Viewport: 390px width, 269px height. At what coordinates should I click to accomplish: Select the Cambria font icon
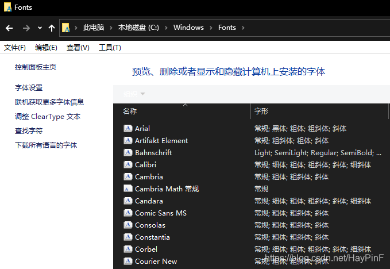pos(128,176)
